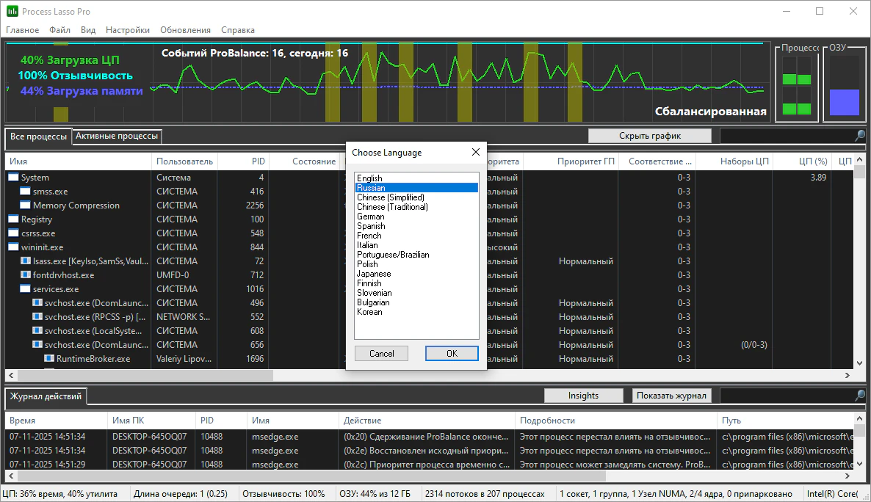
Task: Choose Japanese from the language list
Action: click(374, 274)
